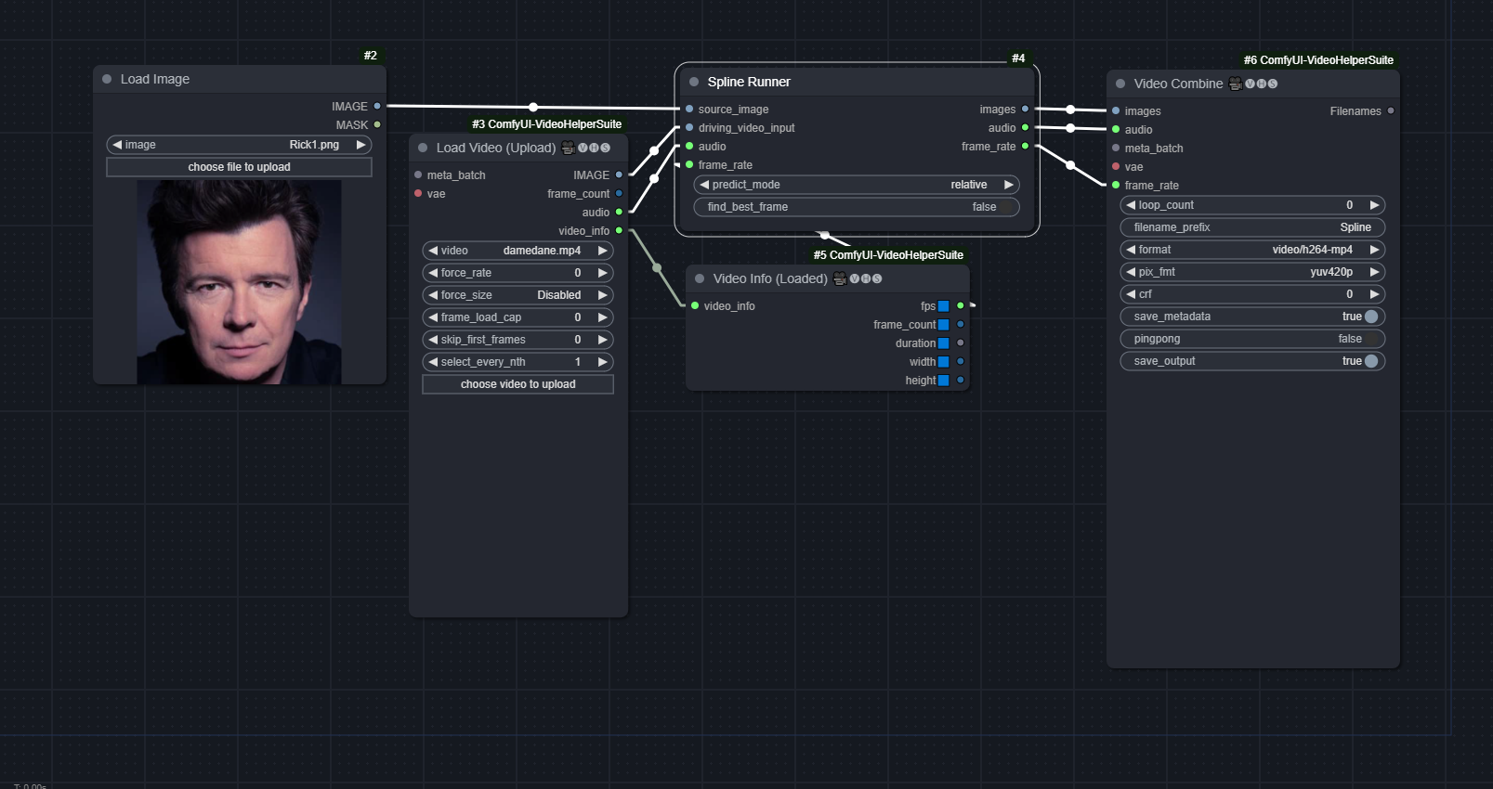This screenshot has height=789, width=1493.
Task: Click the video_info output socket on Load Video
Action: click(x=619, y=231)
